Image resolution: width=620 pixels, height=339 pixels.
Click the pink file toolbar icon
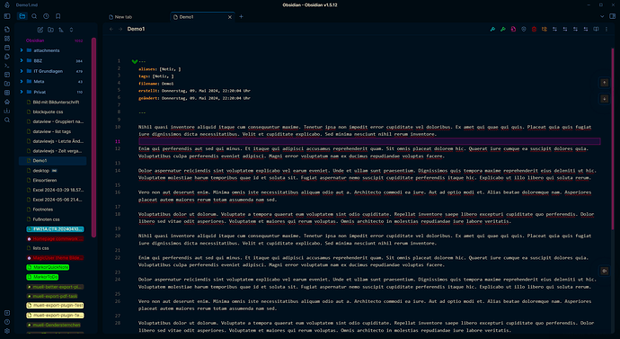(513, 30)
